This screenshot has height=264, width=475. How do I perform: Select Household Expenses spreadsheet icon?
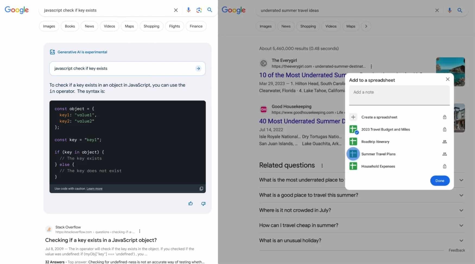pyautogui.click(x=353, y=166)
